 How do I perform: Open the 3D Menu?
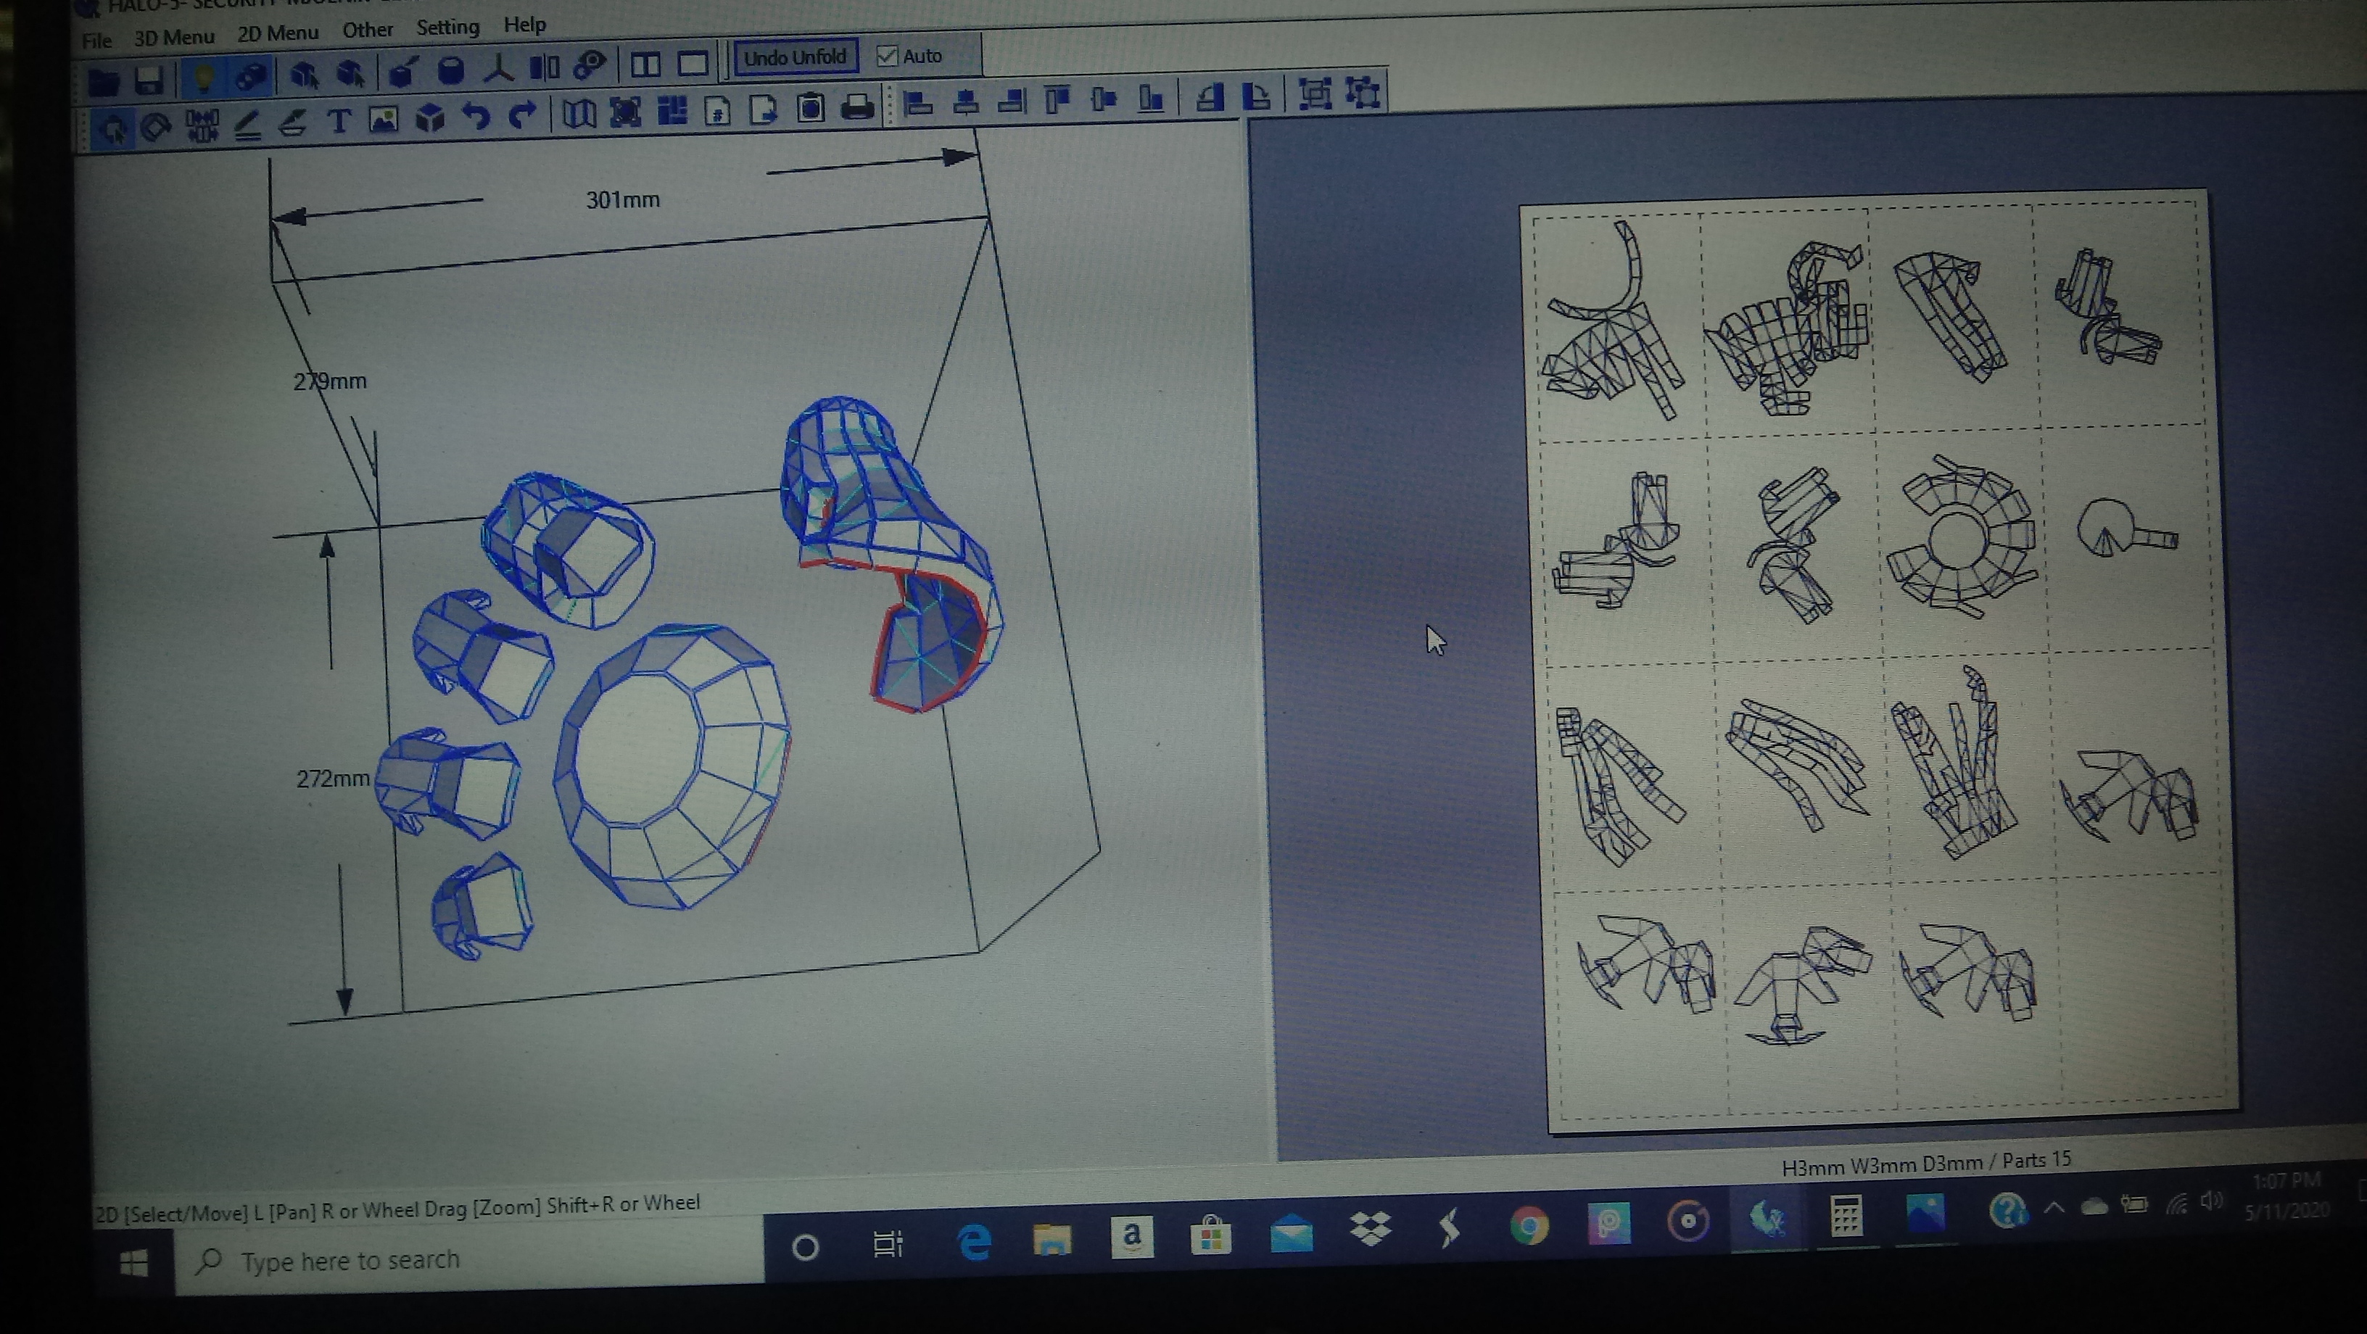(x=175, y=38)
